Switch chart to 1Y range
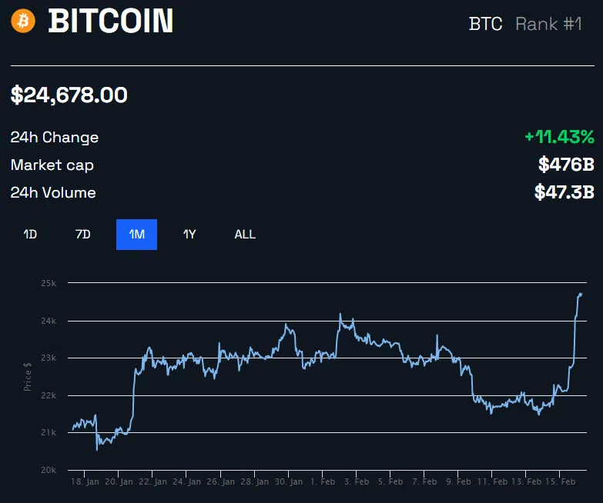 tap(189, 235)
